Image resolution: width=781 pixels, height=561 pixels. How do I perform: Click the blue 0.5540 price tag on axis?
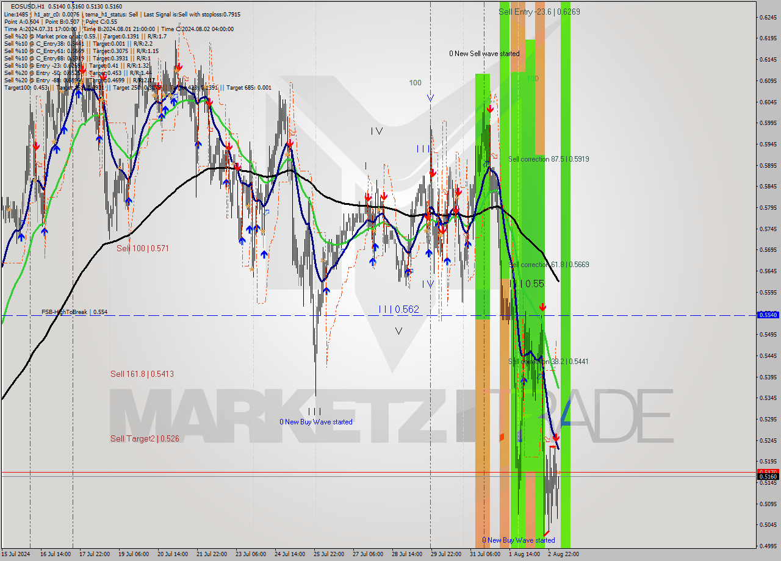tap(768, 315)
